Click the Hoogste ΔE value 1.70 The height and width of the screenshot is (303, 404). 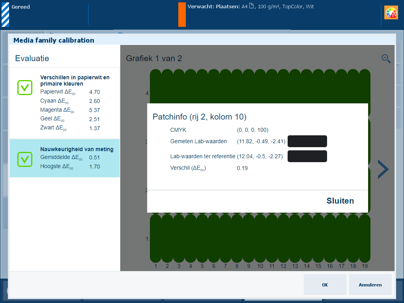95,166
